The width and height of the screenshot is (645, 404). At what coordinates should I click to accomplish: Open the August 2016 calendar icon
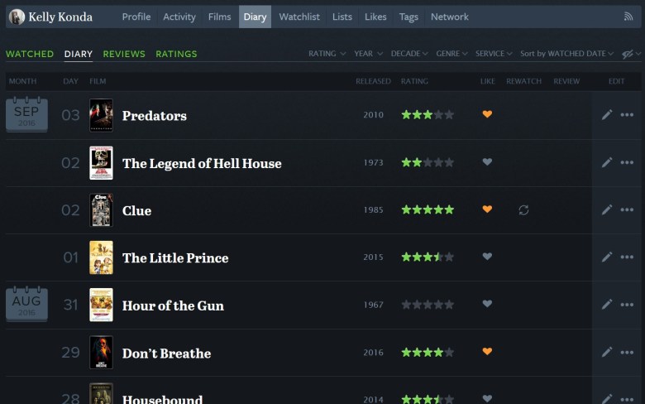[26, 305]
